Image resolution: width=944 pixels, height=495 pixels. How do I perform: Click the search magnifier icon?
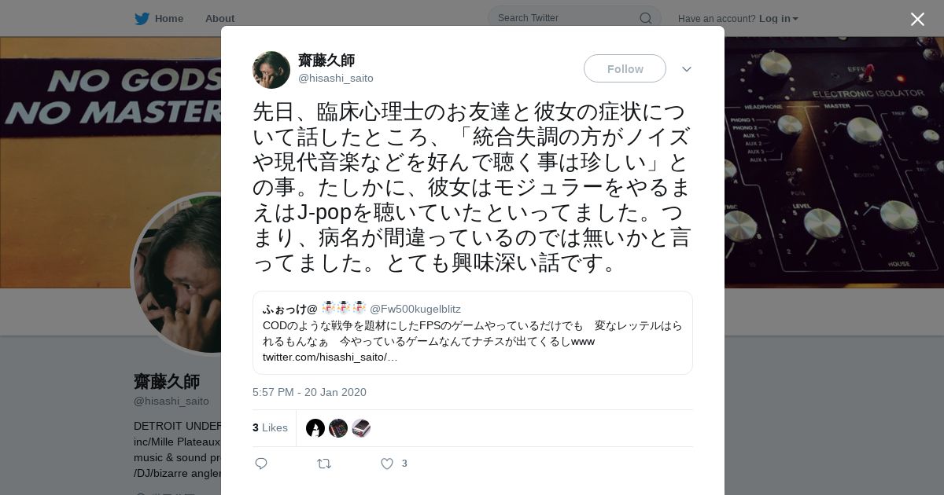645,18
